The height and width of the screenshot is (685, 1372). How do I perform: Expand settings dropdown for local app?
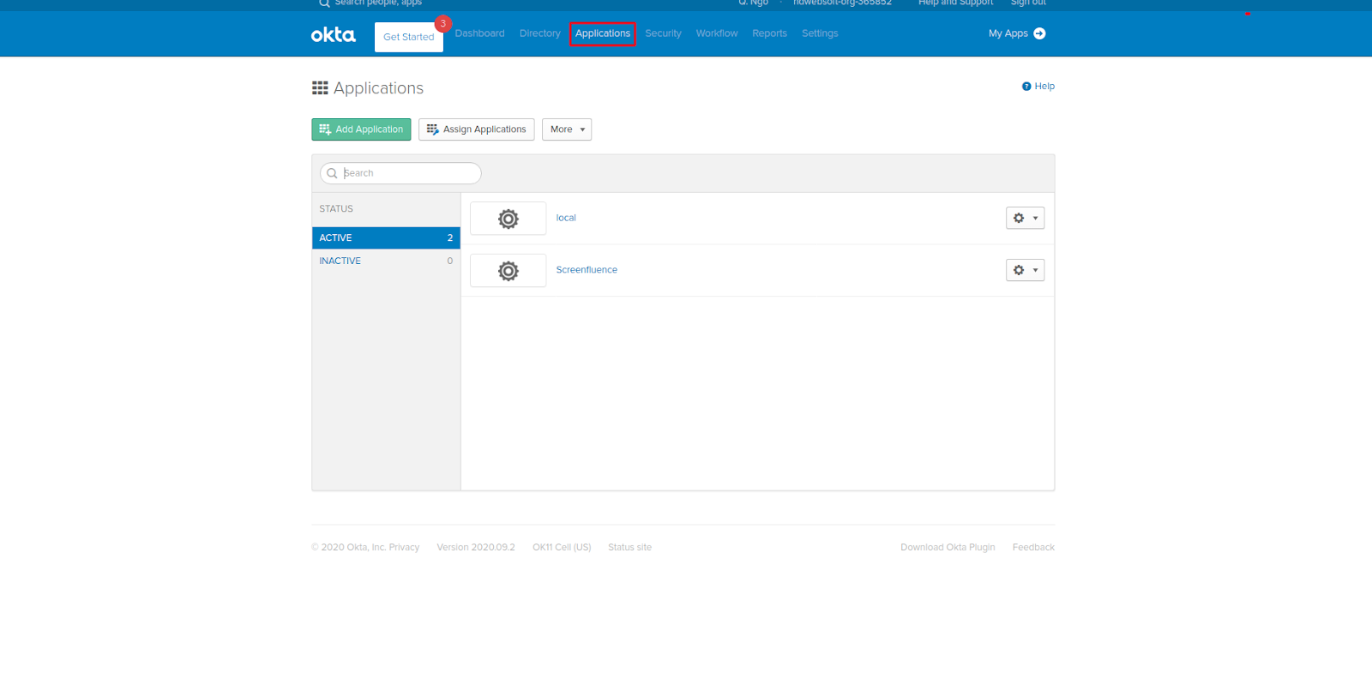(x=1025, y=219)
